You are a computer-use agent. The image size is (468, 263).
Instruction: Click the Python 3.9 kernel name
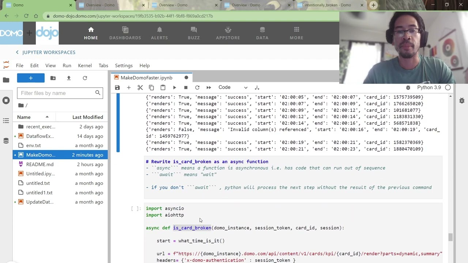click(429, 88)
